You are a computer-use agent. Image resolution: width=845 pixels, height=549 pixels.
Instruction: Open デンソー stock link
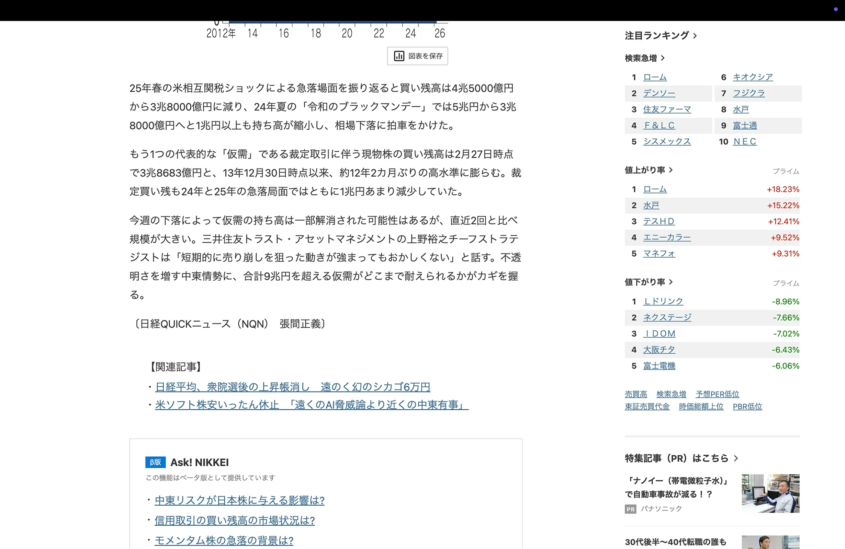(659, 93)
